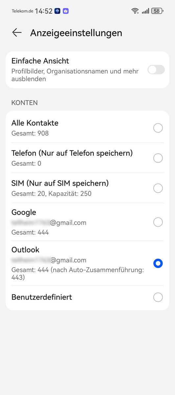Tap the mobile signal strength icon

pos(145,11)
